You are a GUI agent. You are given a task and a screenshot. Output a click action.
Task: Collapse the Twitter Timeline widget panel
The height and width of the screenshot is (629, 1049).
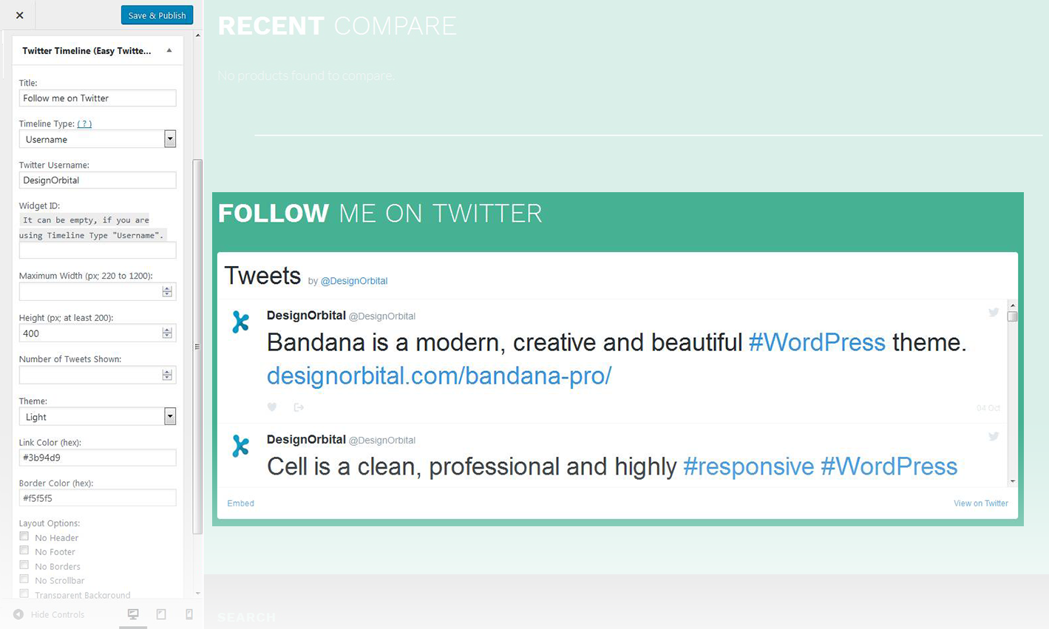169,51
